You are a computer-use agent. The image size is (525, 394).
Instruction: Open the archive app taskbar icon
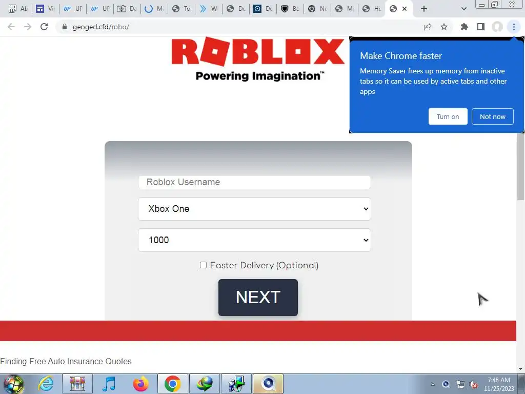click(x=77, y=384)
